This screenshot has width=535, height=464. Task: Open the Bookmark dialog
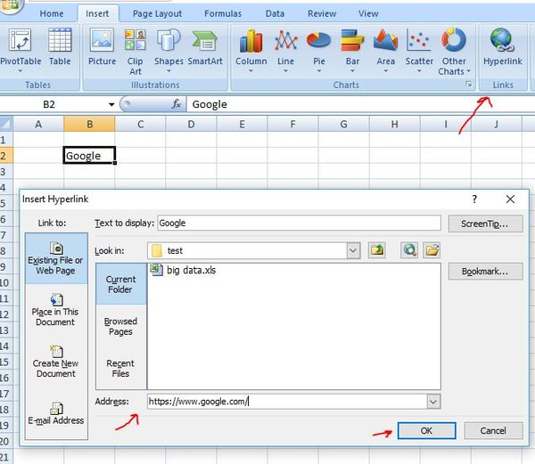(x=485, y=271)
